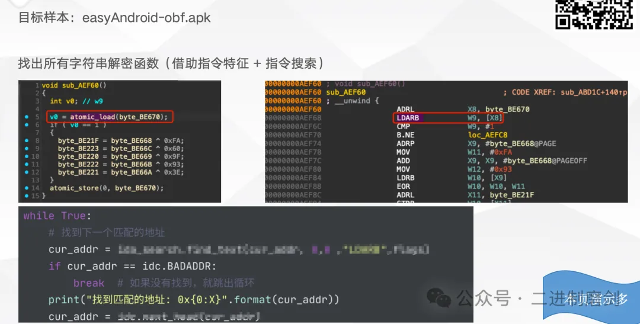Toggle the breakpoint dot on line 12
This screenshot has width=640, height=324.
coord(27,172)
